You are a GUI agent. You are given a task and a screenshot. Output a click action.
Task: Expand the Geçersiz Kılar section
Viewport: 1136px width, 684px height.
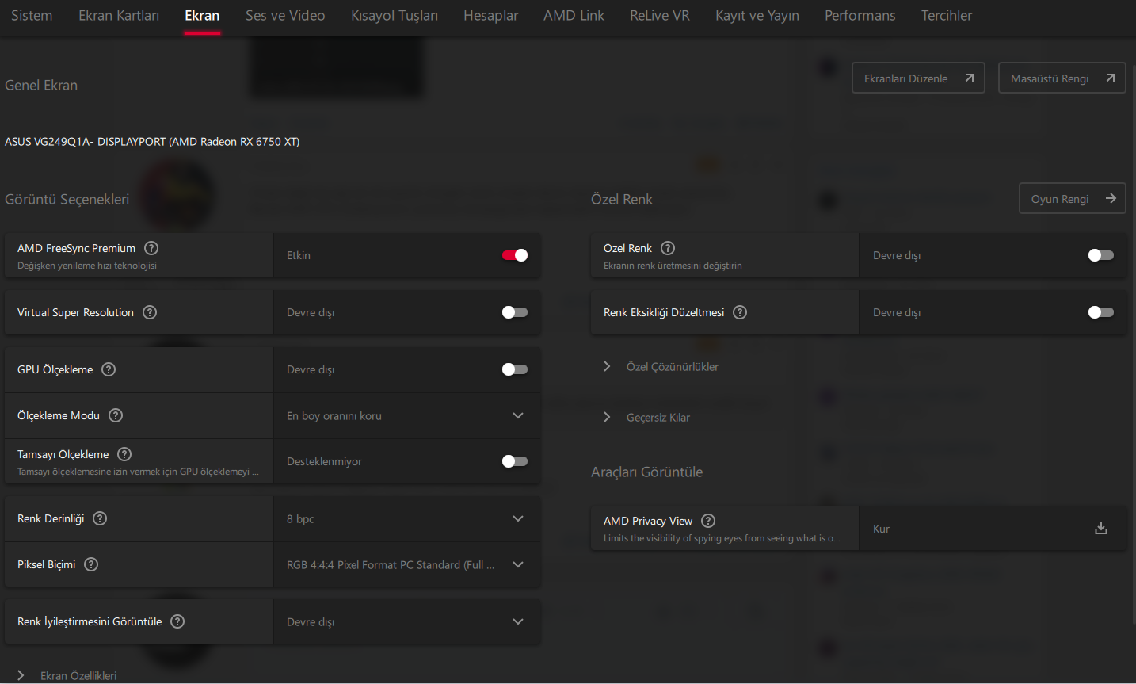[x=646, y=417]
